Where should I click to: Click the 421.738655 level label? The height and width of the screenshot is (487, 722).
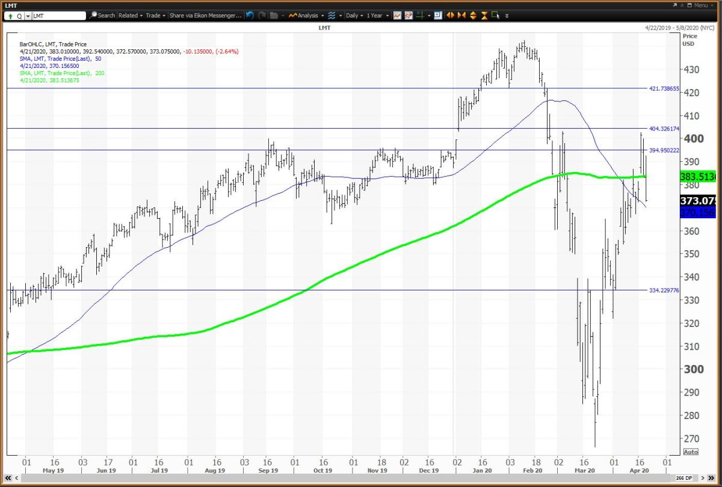tap(664, 88)
